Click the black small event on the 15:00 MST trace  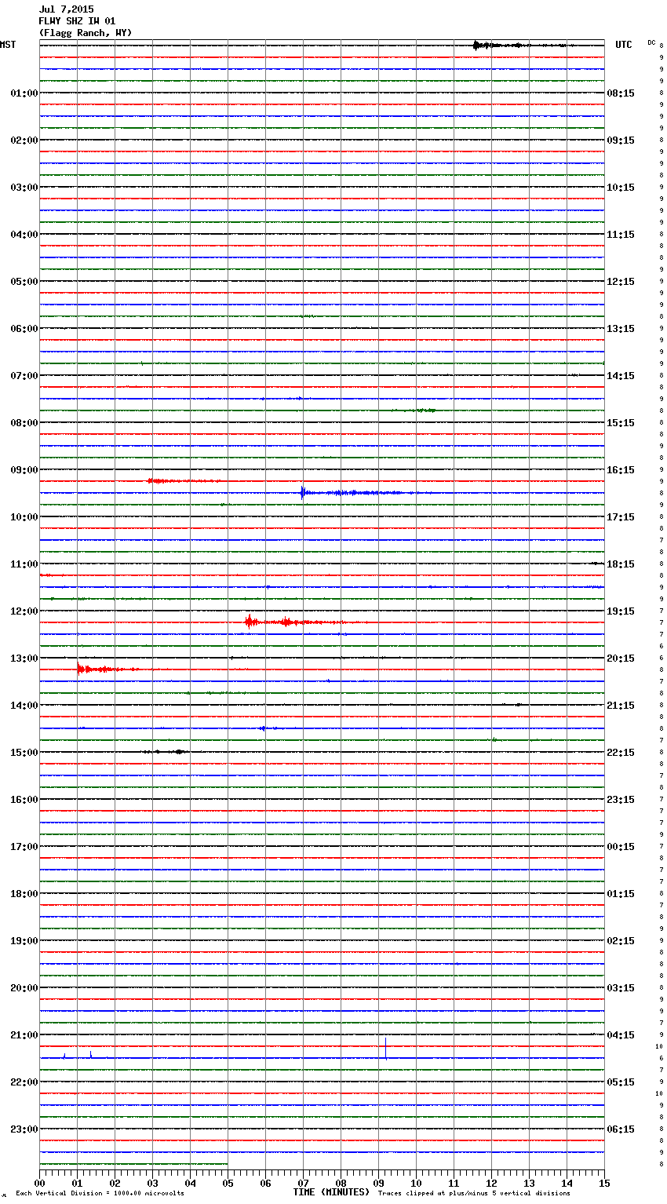coord(166,752)
